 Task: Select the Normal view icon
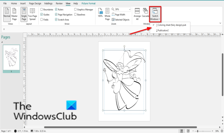7,14
